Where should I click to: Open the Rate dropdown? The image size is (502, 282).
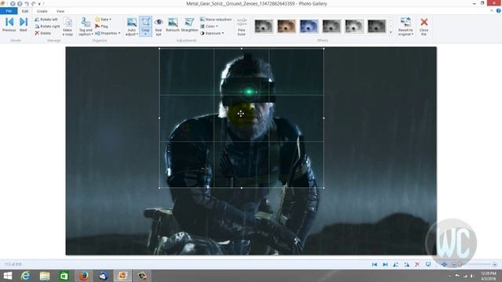(103, 20)
